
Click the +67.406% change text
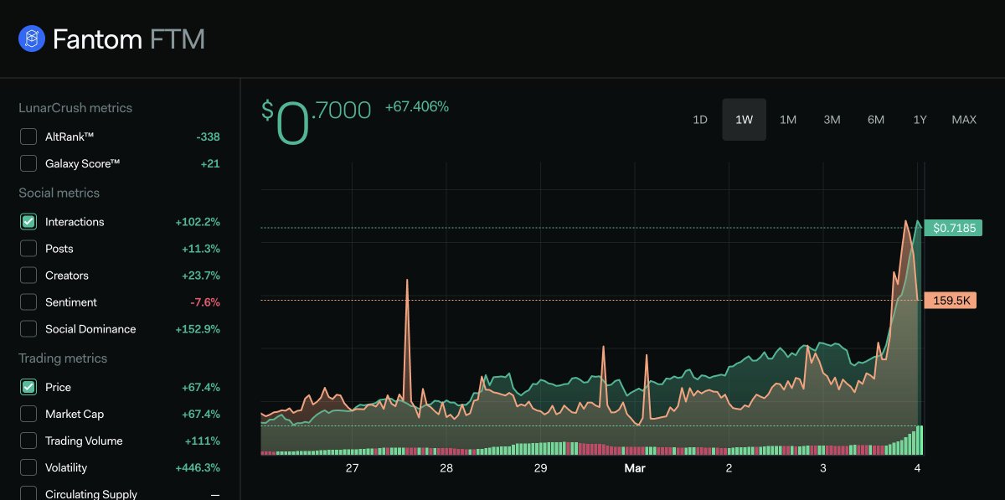(x=417, y=107)
